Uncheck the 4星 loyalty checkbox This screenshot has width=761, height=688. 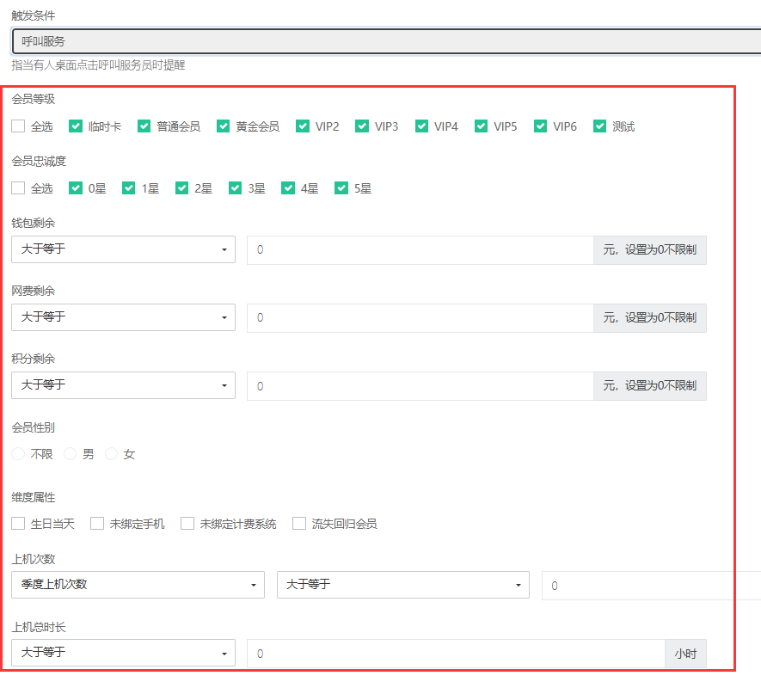pyautogui.click(x=288, y=187)
